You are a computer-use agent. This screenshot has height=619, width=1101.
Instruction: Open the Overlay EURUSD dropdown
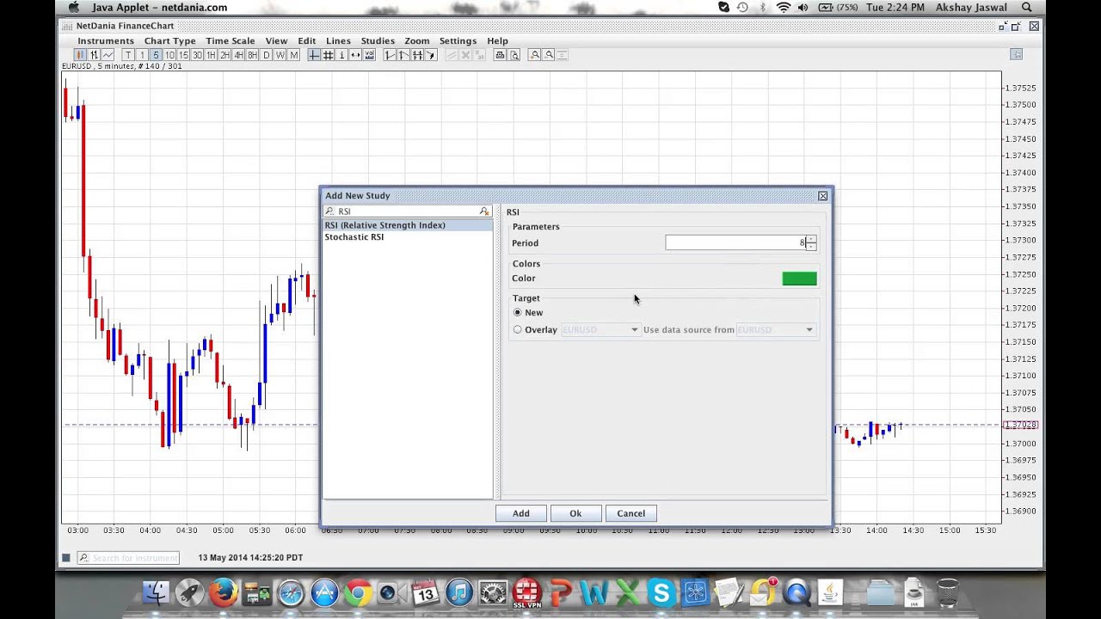(600, 330)
